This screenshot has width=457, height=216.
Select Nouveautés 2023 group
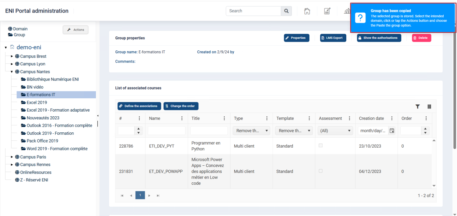point(40,118)
